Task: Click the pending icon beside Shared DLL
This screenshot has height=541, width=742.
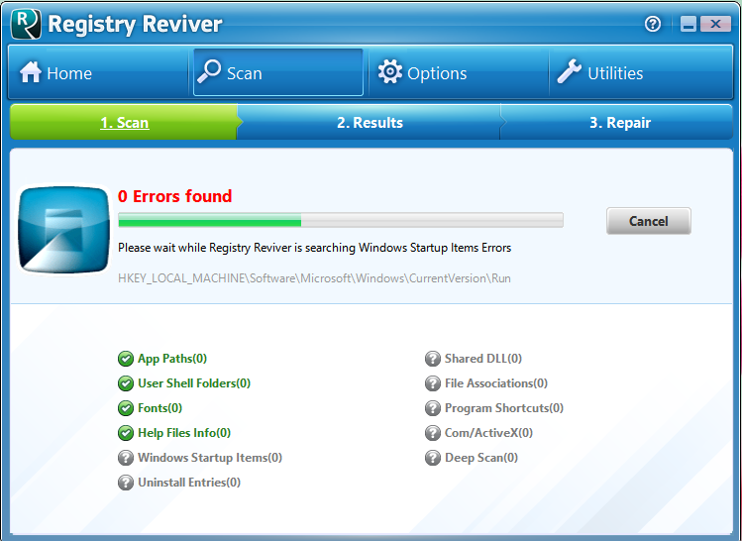Action: pos(433,359)
